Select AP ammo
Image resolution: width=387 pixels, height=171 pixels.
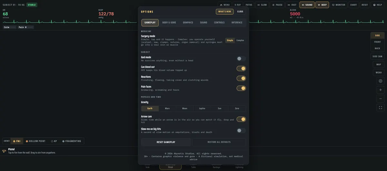tap(54, 141)
